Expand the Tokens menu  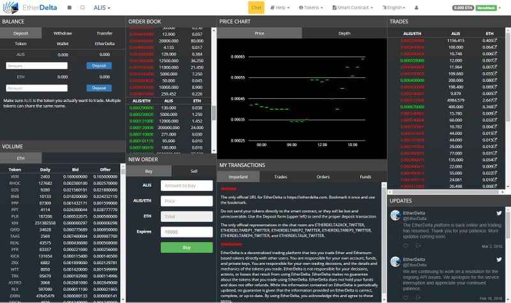[311, 8]
